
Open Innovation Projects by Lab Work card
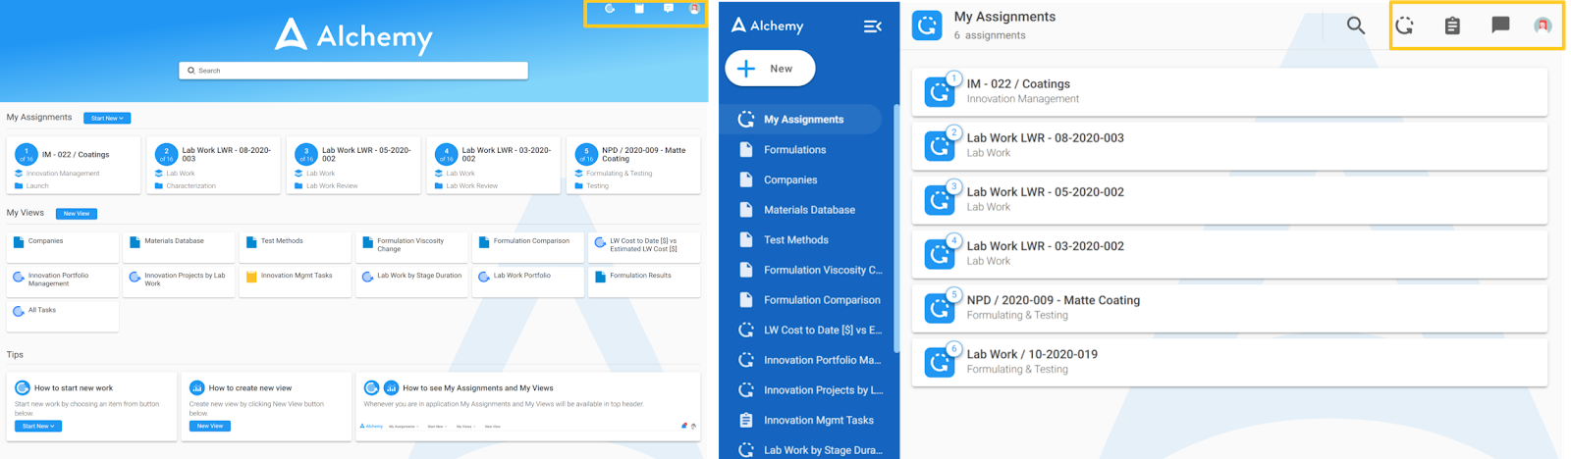click(x=179, y=281)
